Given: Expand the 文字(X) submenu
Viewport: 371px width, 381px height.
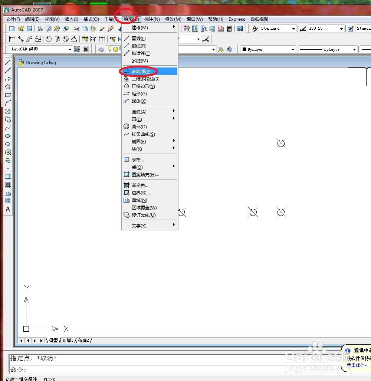Looking at the screenshot, I should (150, 226).
